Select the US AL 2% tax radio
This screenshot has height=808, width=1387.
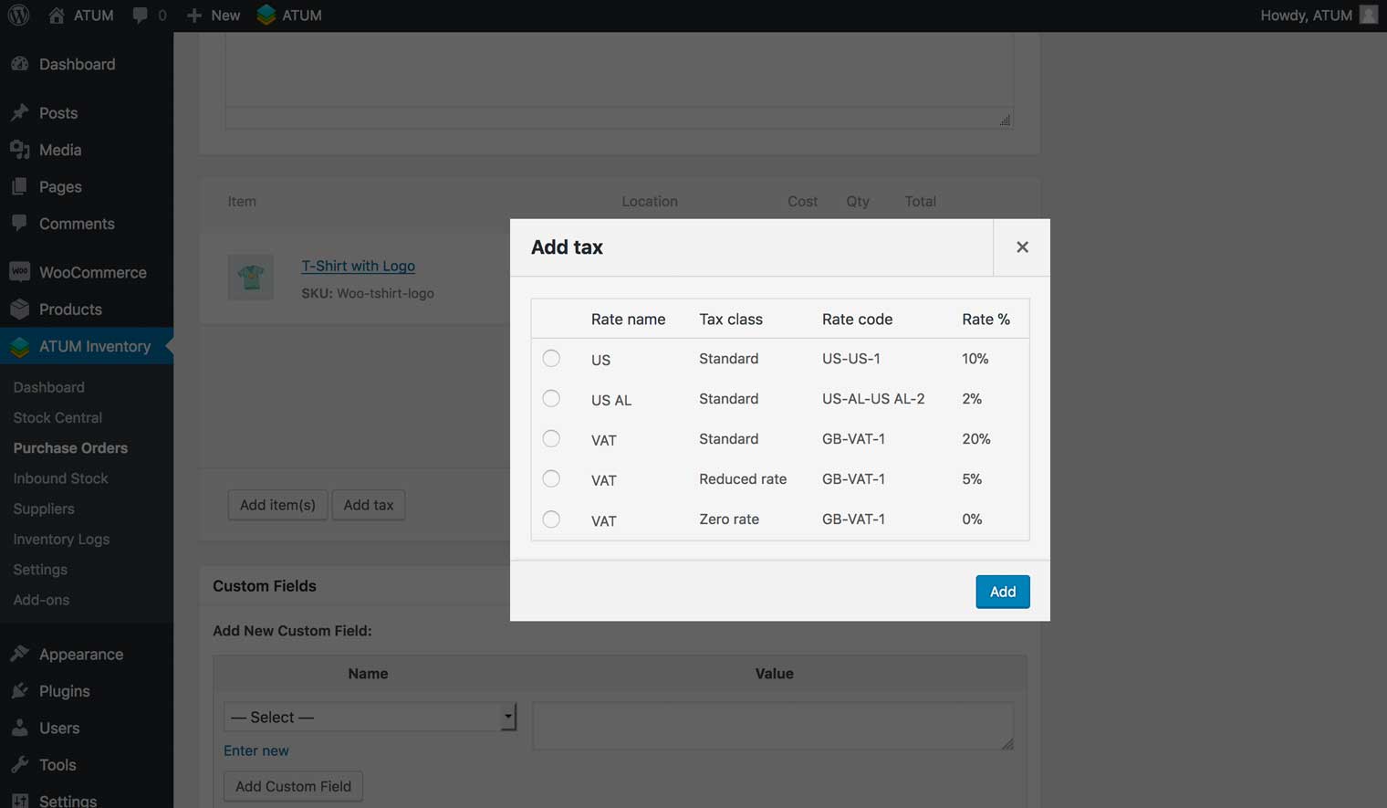551,399
